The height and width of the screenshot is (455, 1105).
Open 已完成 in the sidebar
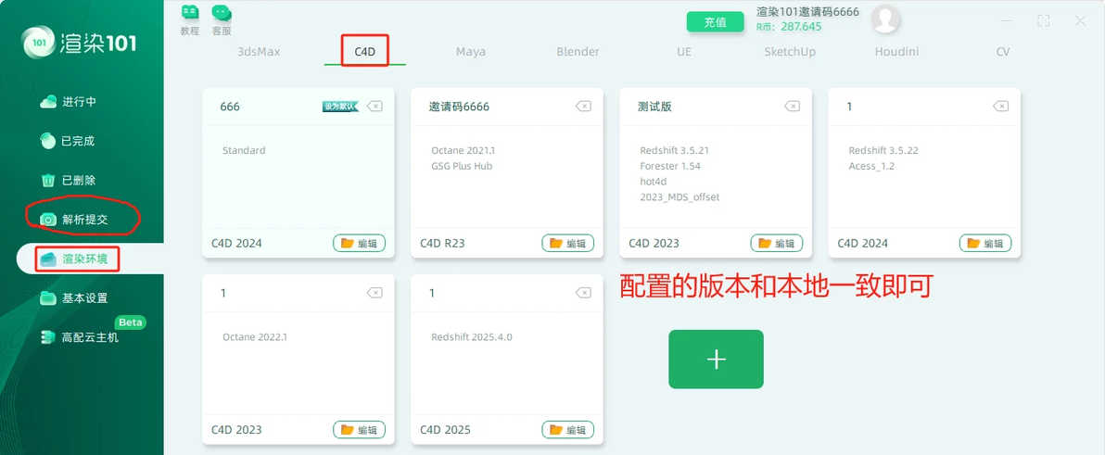tap(68, 141)
